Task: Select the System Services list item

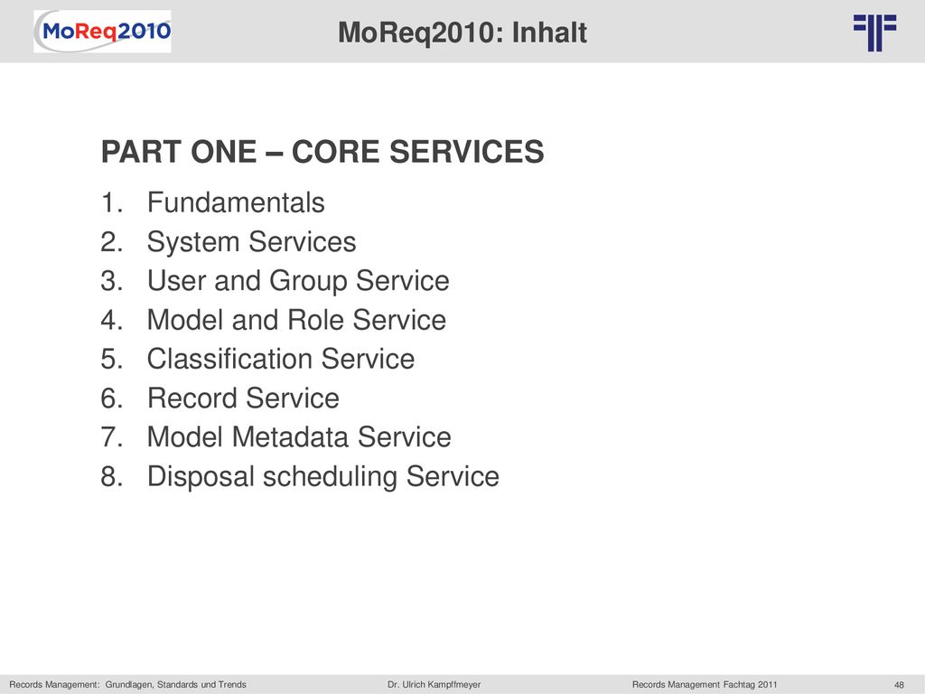Action: (x=251, y=242)
